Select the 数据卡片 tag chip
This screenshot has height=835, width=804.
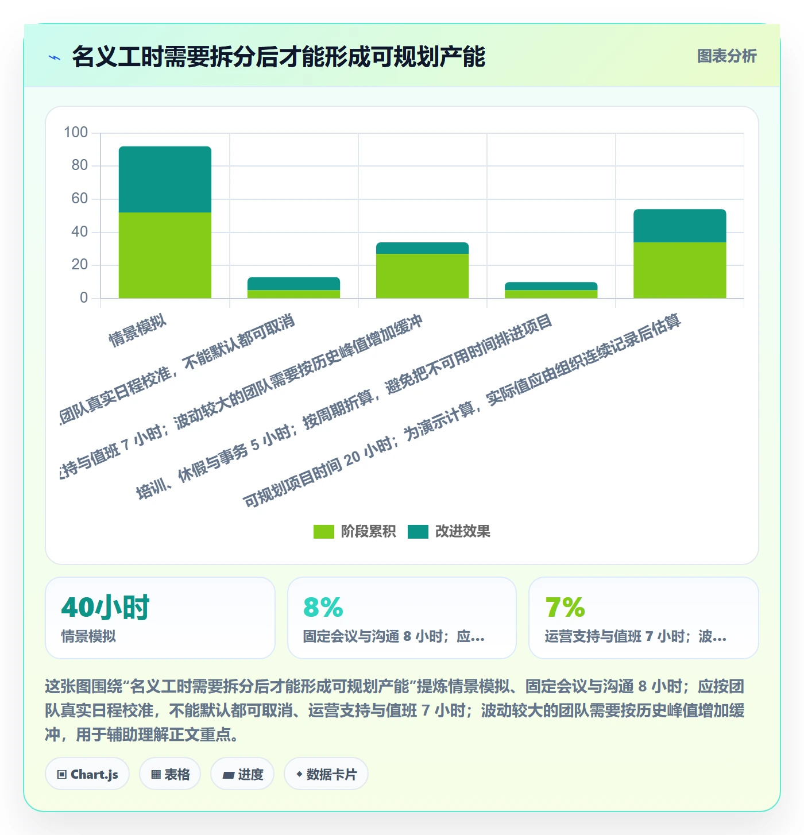(x=326, y=774)
